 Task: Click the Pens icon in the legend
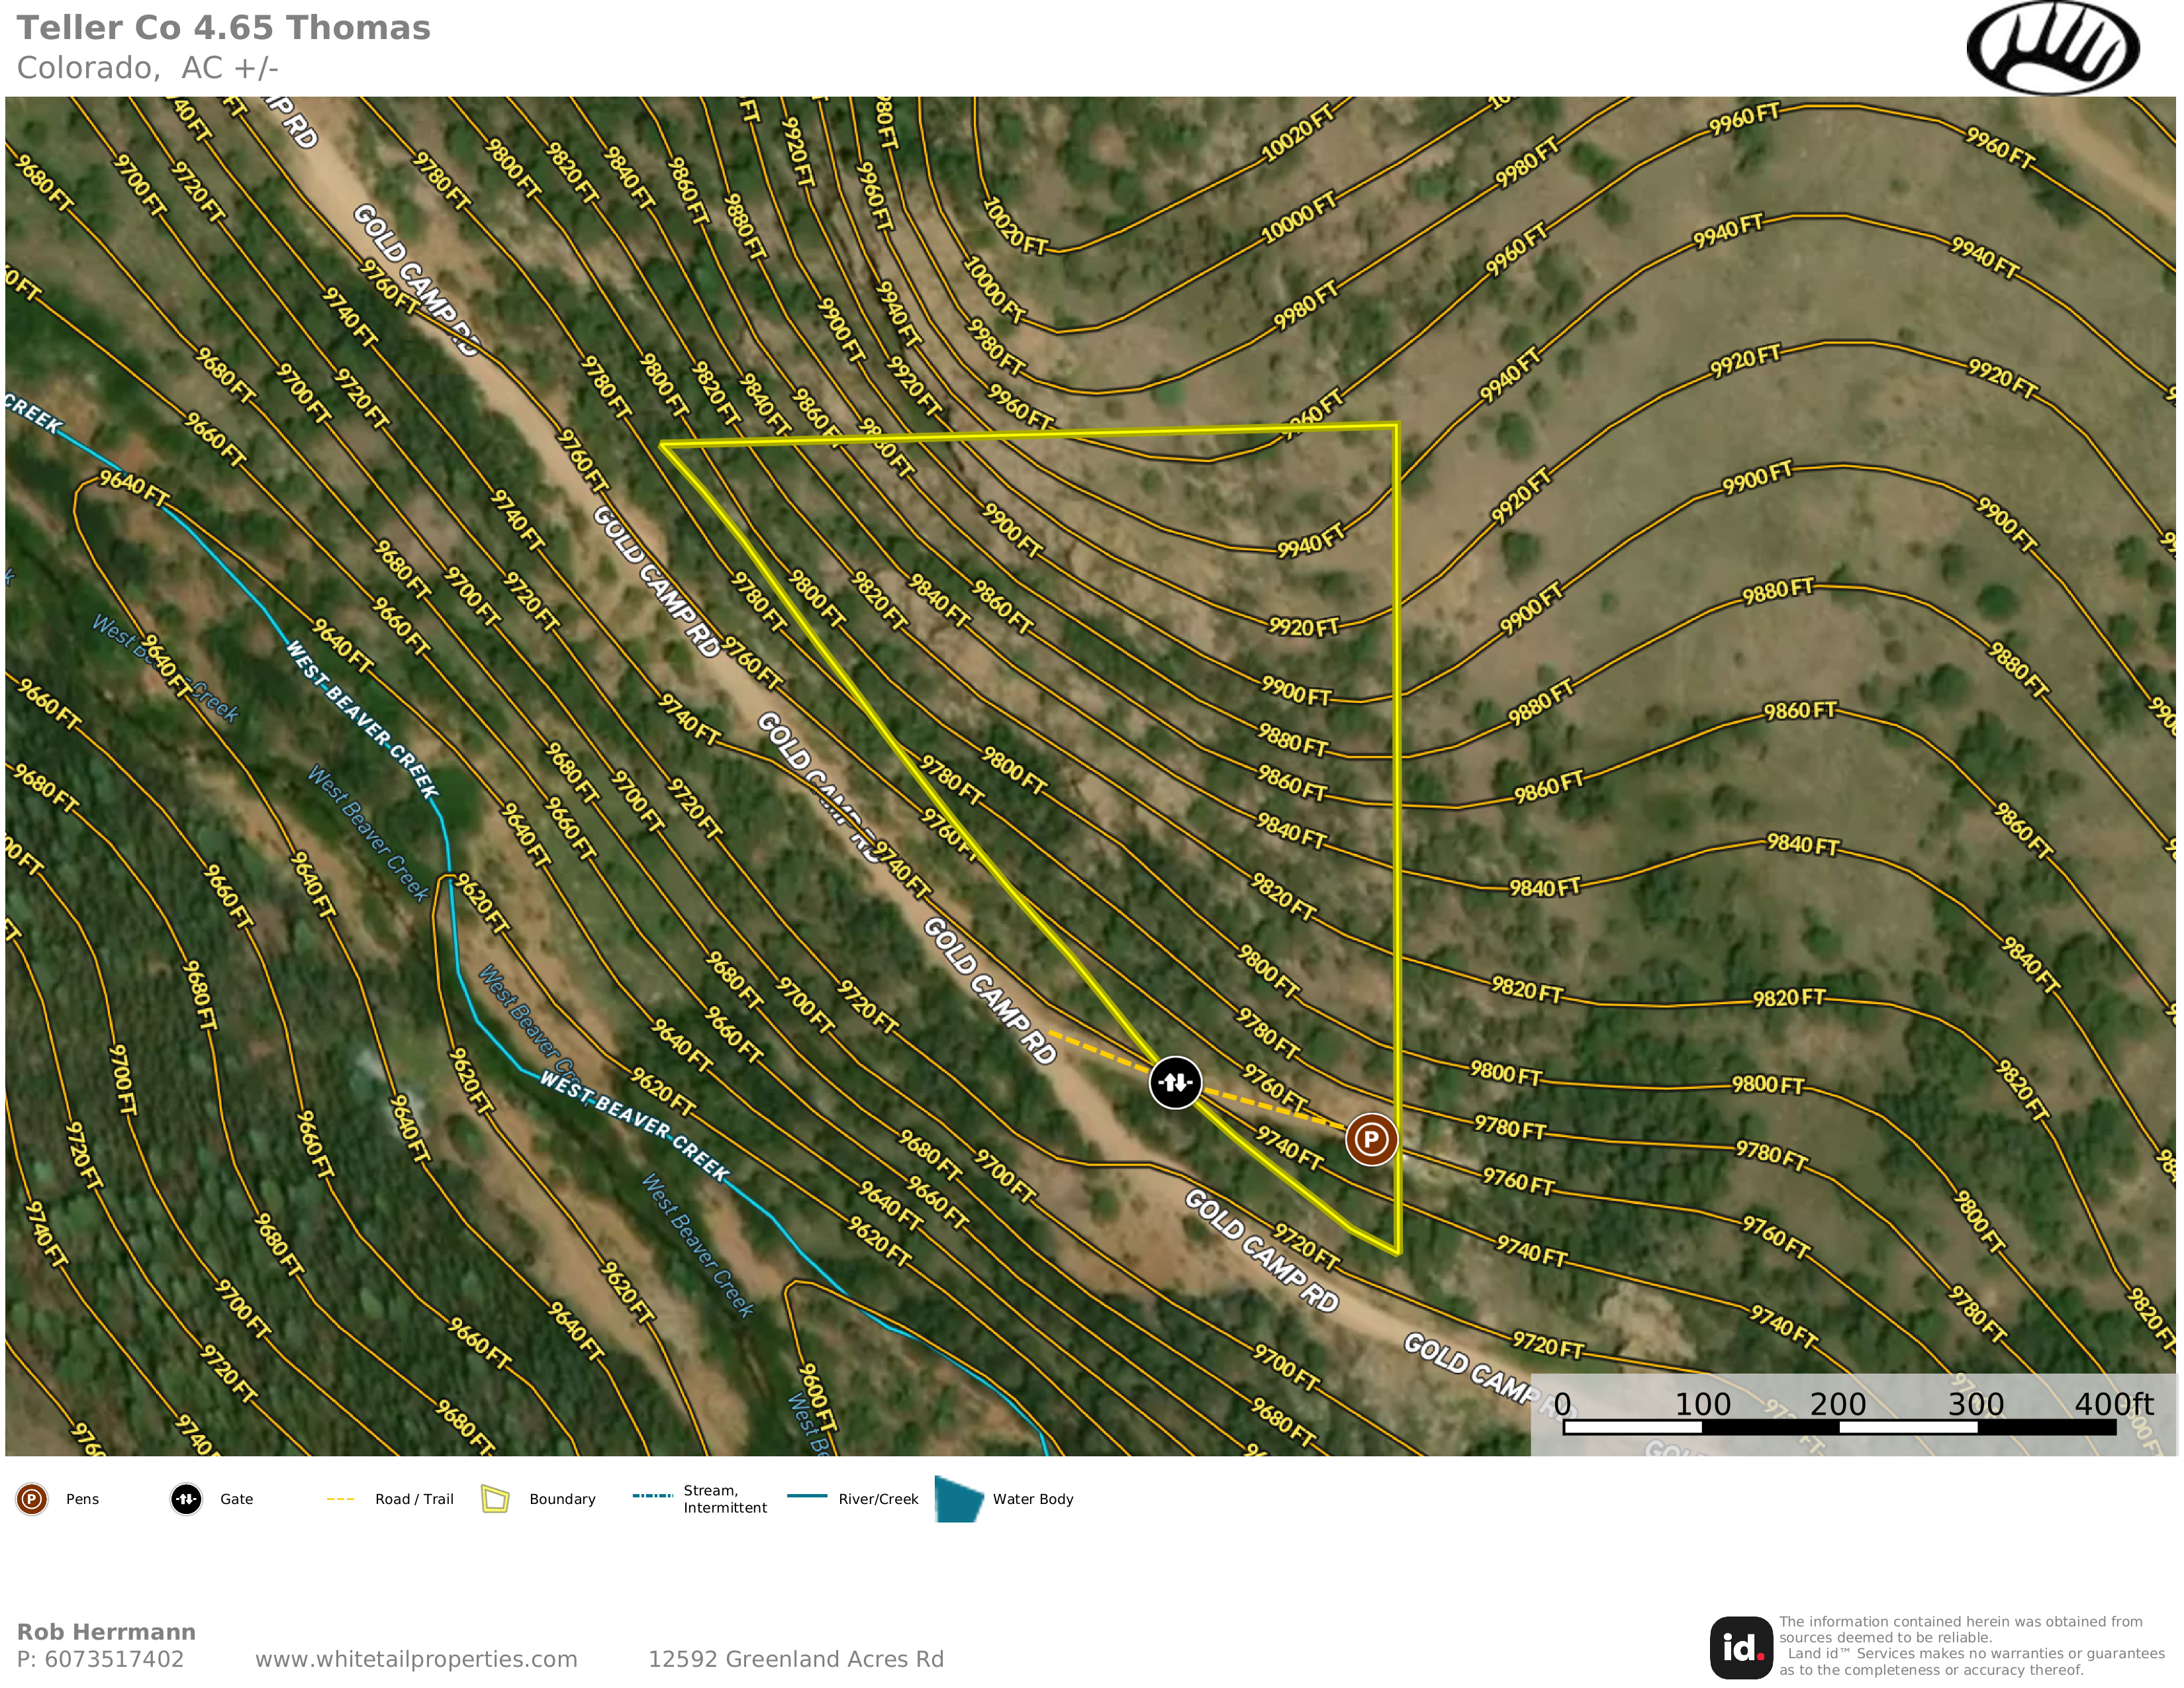pos(32,1499)
